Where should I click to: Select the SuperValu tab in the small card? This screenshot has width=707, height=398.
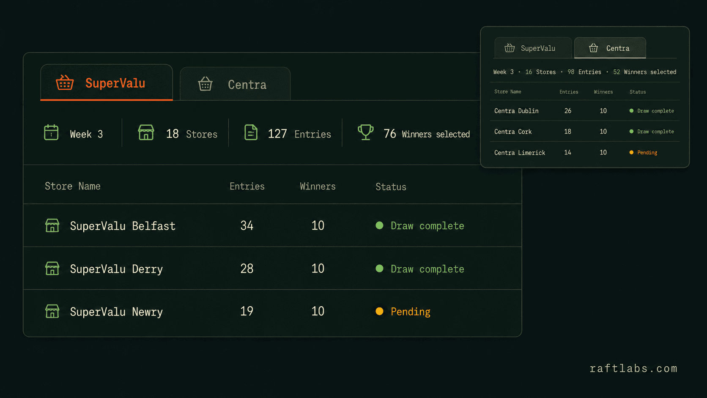(533, 48)
